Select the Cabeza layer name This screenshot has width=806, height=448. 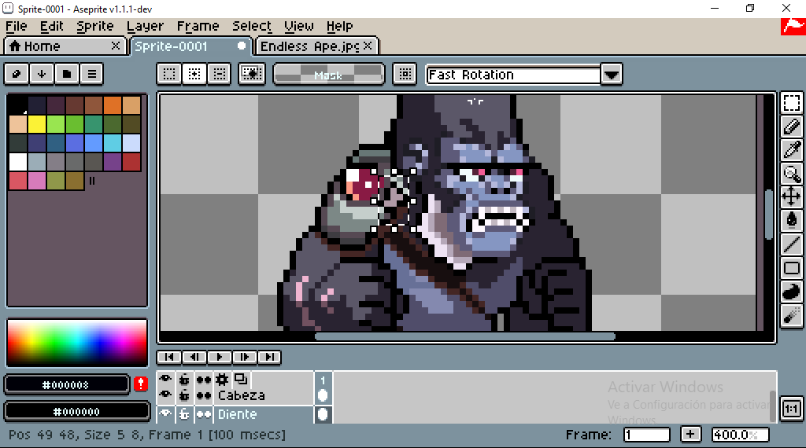(x=242, y=395)
